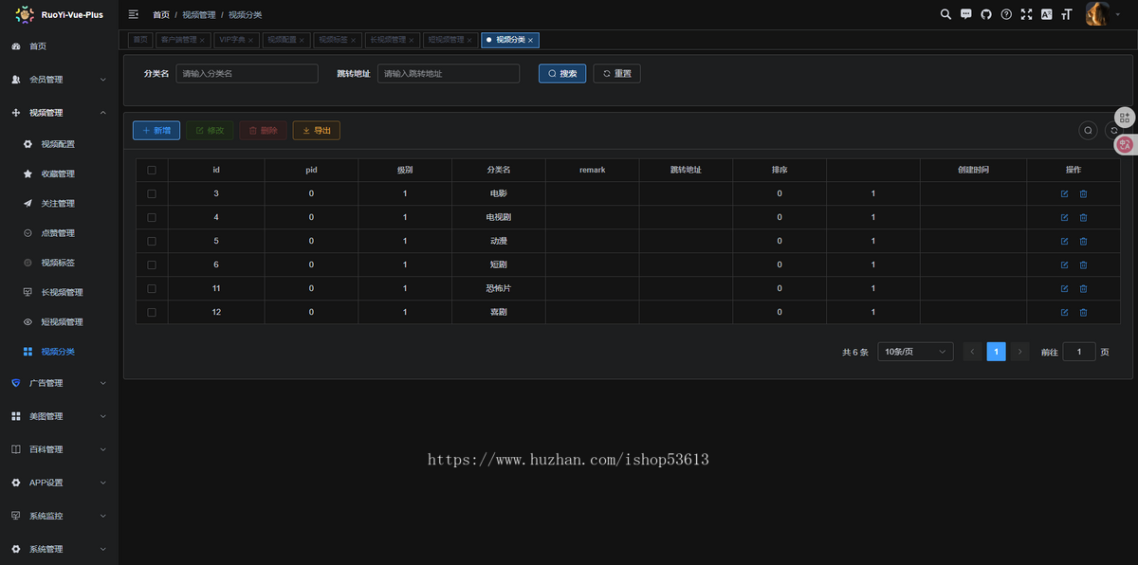Select the checkbox for row id 6
Screen dimensions: 1138x565
pos(152,264)
